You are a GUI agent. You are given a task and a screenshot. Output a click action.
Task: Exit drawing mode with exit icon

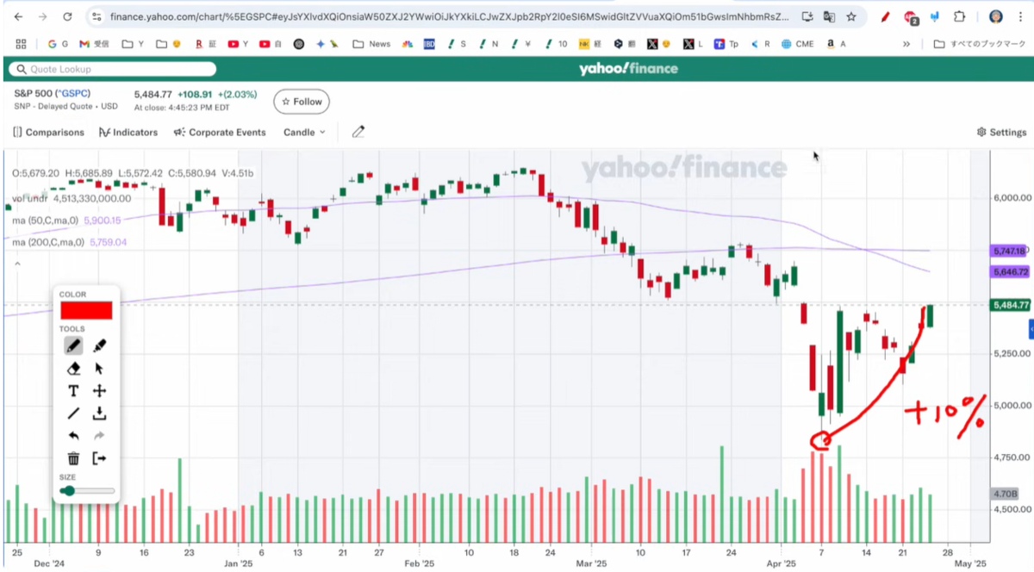point(100,458)
